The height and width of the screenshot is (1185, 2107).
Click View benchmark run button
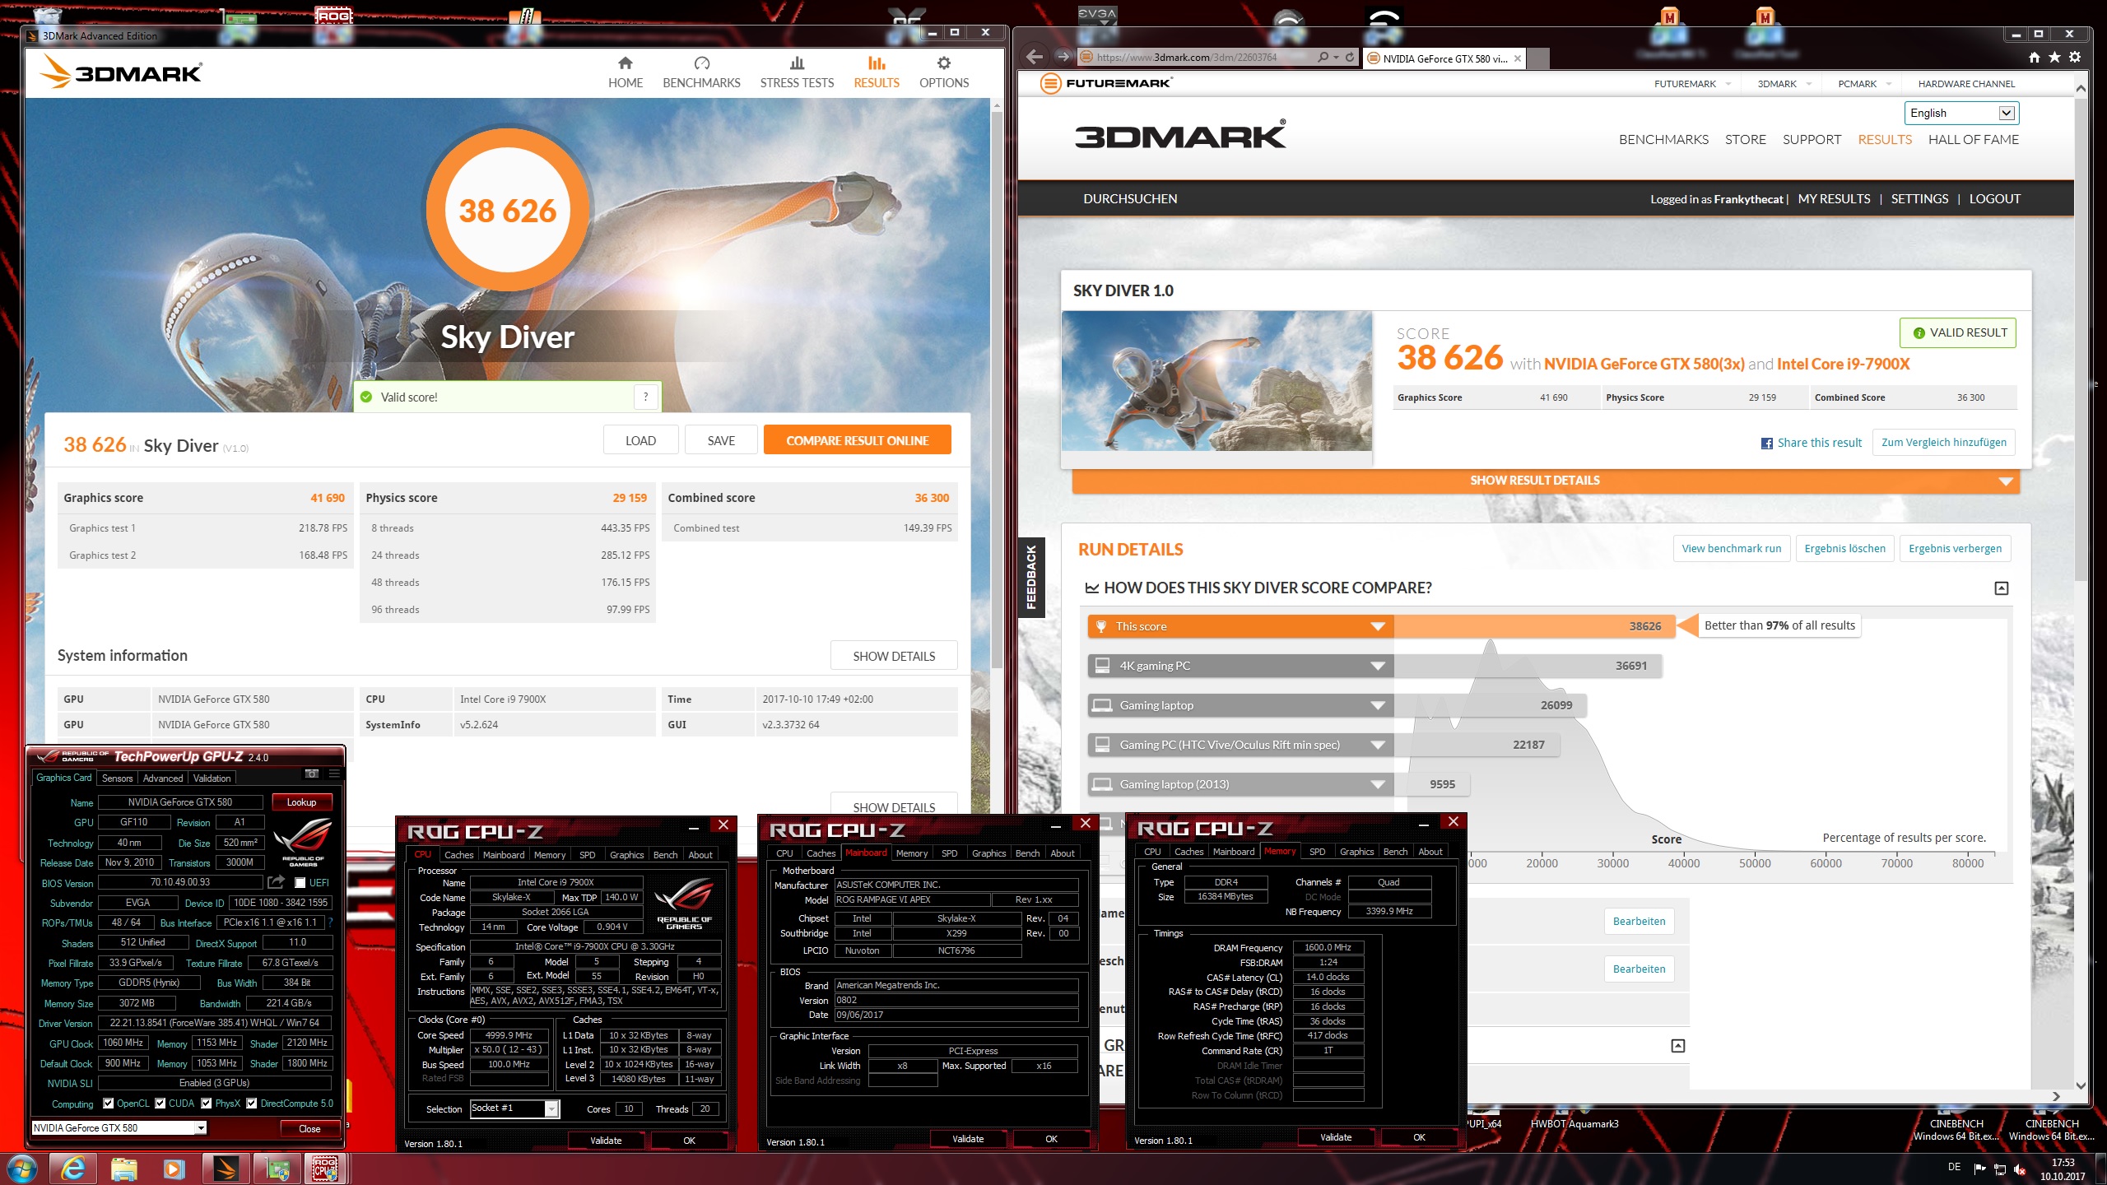pyautogui.click(x=1732, y=549)
